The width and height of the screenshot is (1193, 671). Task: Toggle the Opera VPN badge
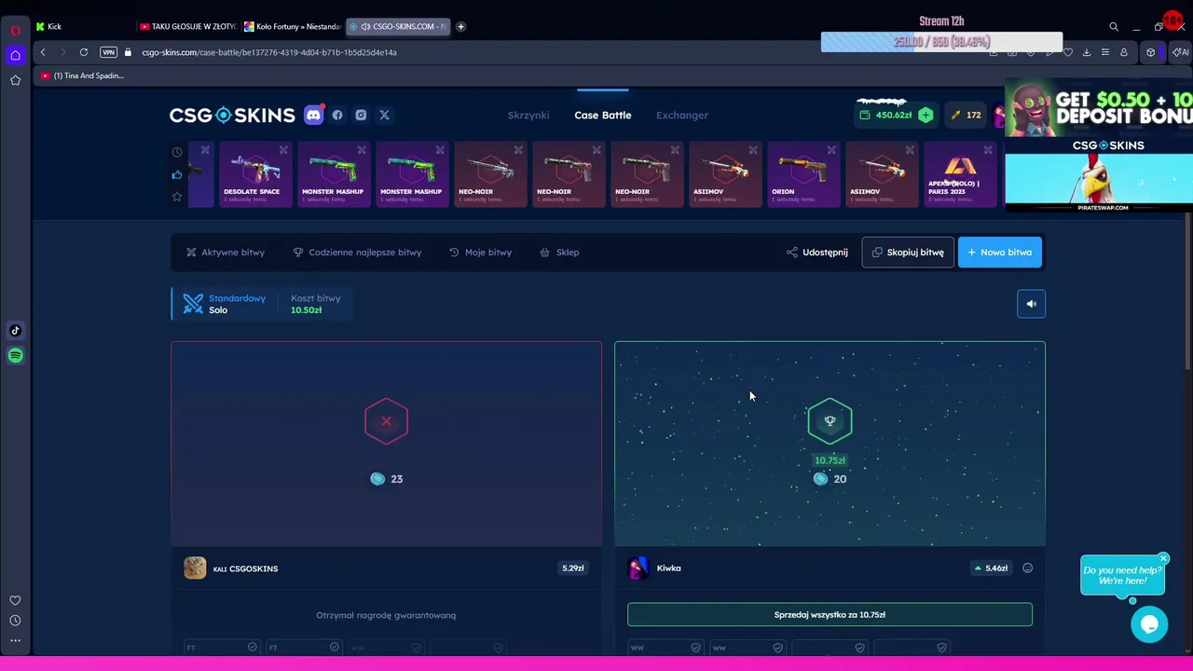[108, 52]
